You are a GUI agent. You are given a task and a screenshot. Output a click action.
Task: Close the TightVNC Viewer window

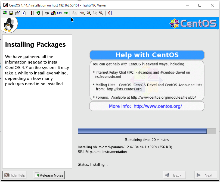[212, 5]
